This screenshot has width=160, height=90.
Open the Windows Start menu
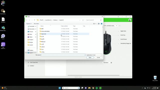pyautogui.click(x=60, y=88)
